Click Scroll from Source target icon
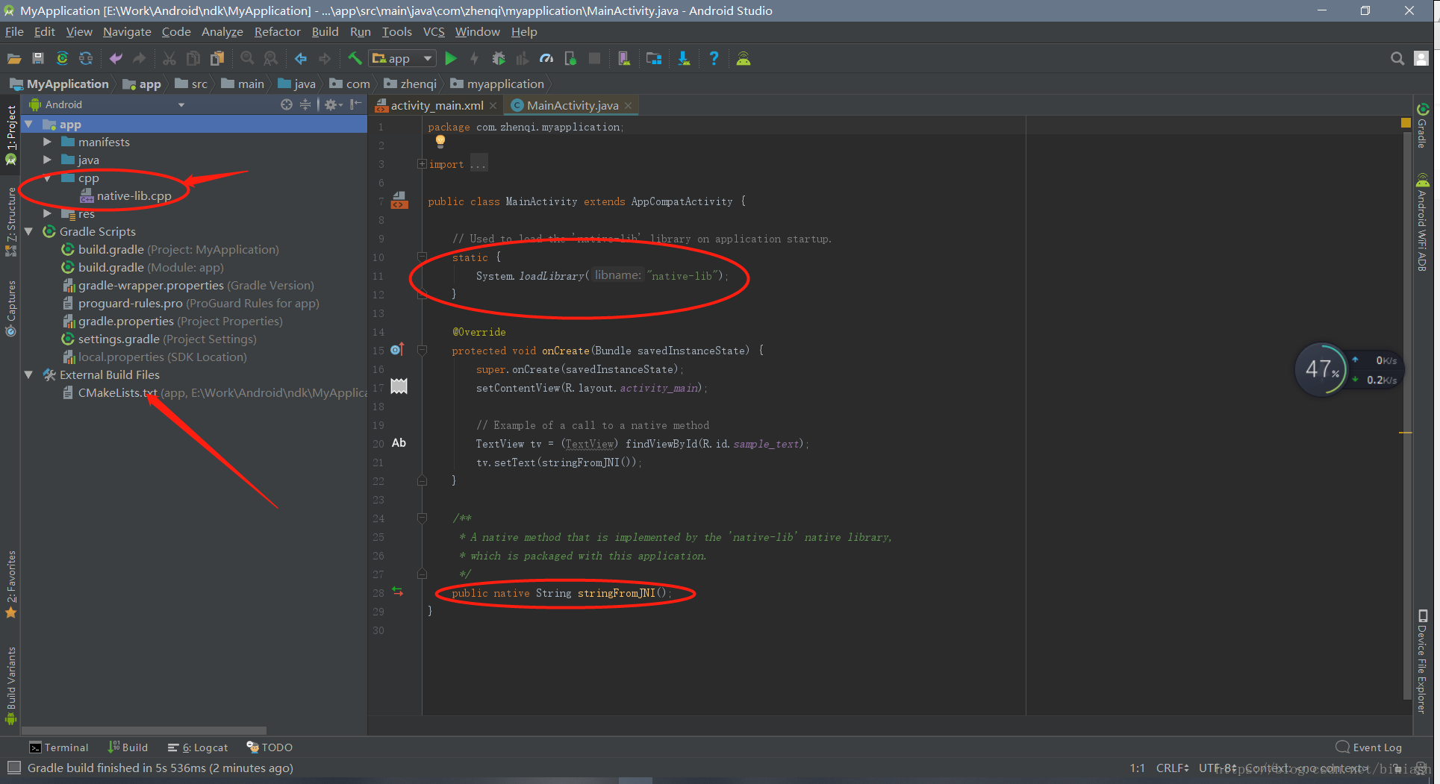This screenshot has width=1440, height=784. pos(286,104)
